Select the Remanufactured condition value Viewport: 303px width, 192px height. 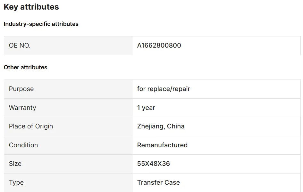[x=162, y=145]
